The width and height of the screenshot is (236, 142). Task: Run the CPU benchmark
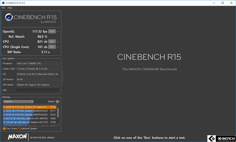coord(52,42)
